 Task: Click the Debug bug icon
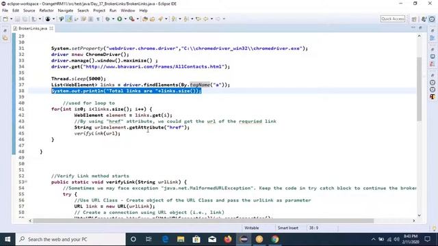[x=107, y=19]
